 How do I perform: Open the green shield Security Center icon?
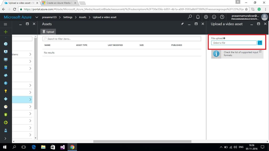(6, 114)
